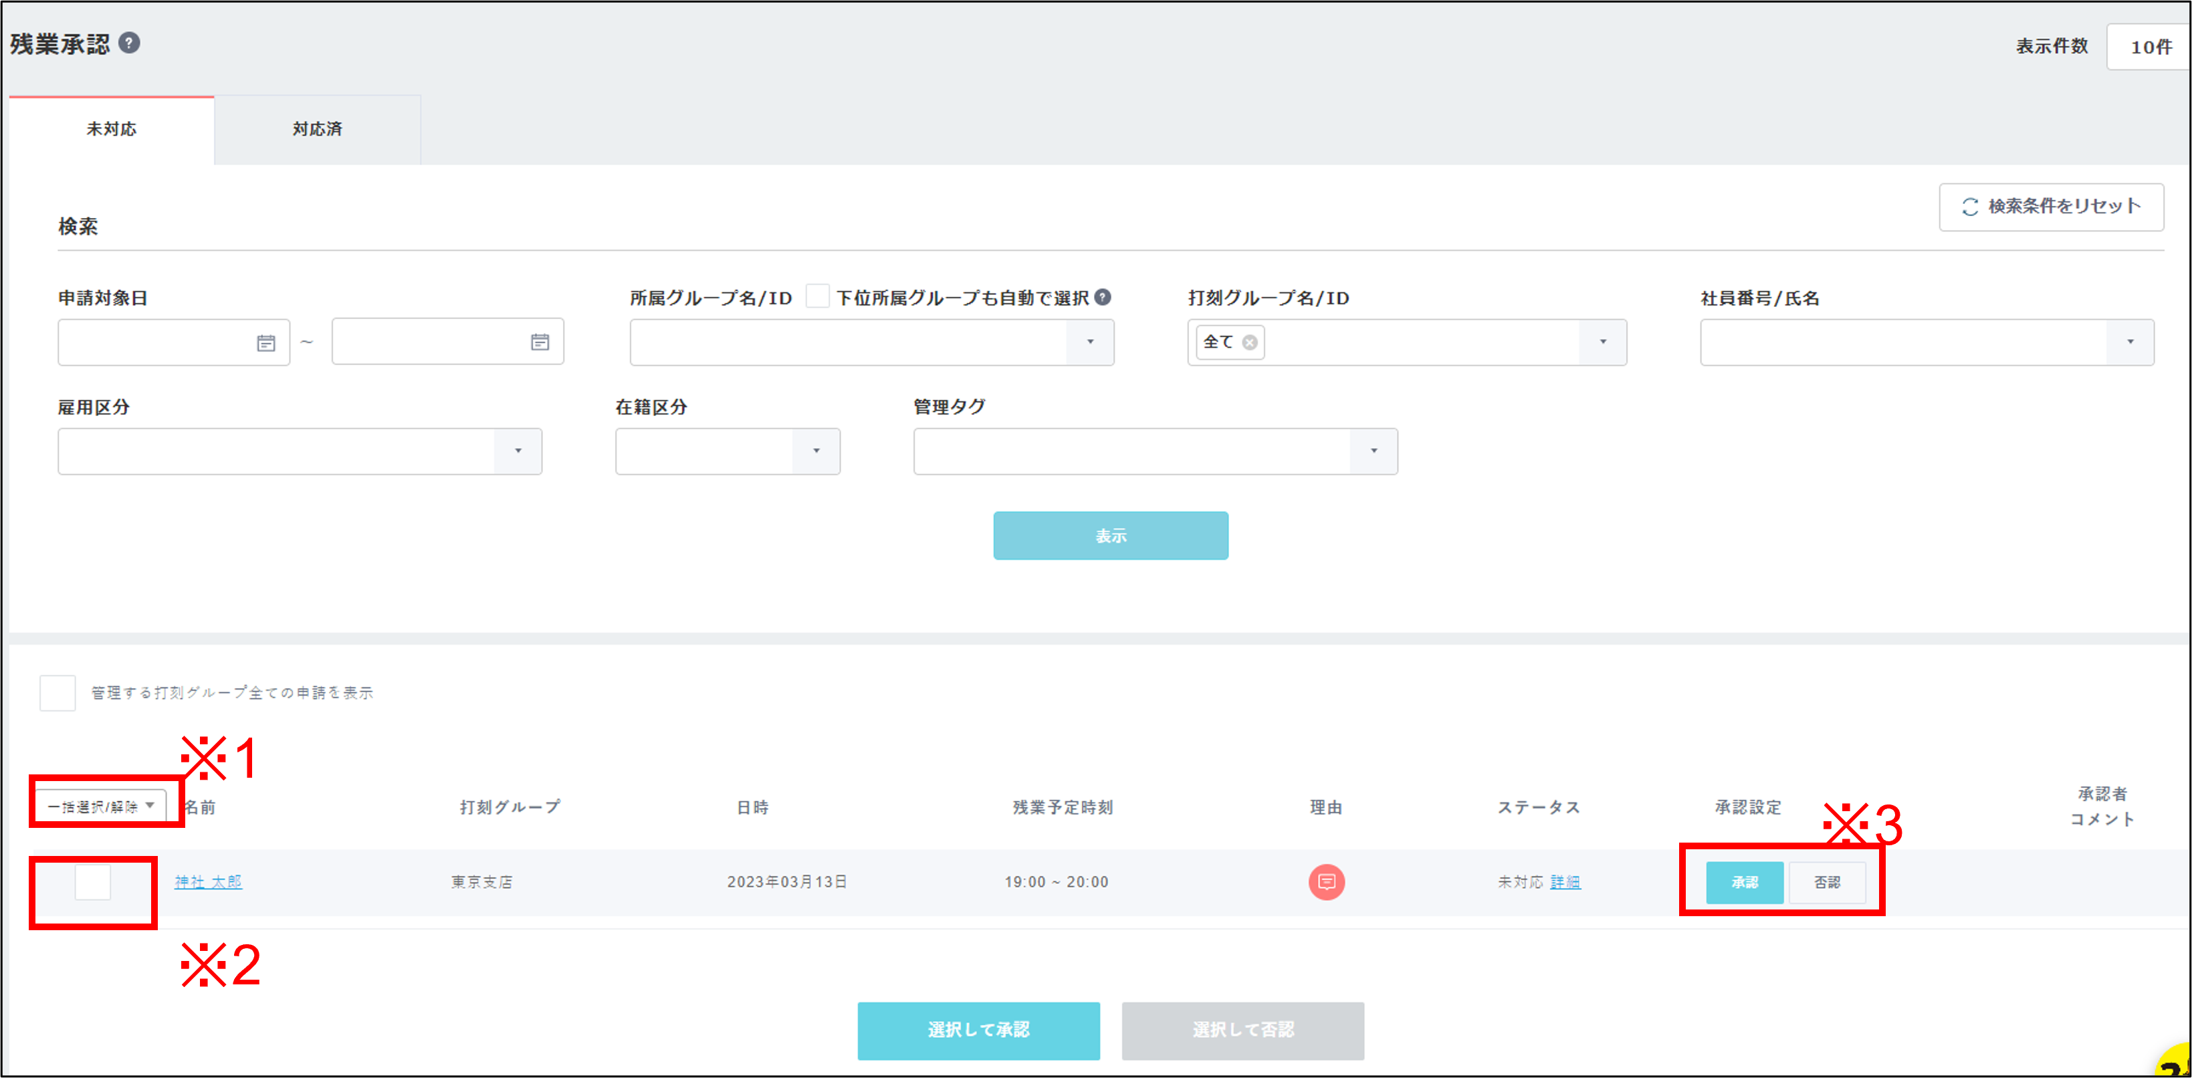
Task: Enable 下位所属グループも自動で選択 checkbox
Action: click(818, 296)
